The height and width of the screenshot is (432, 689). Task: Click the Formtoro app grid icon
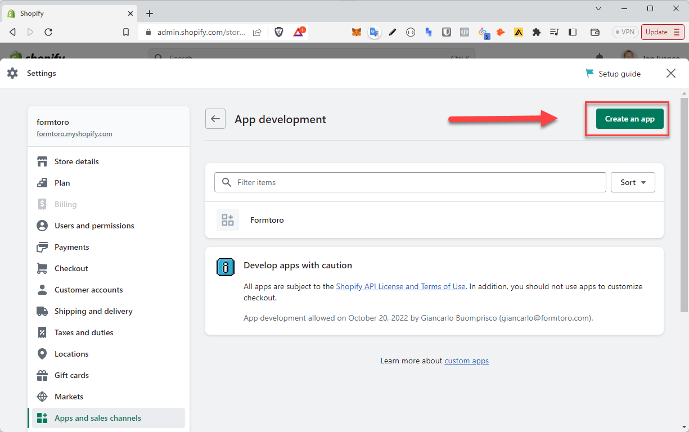[228, 220]
